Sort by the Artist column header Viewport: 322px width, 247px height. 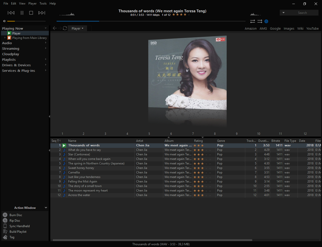click(140, 141)
